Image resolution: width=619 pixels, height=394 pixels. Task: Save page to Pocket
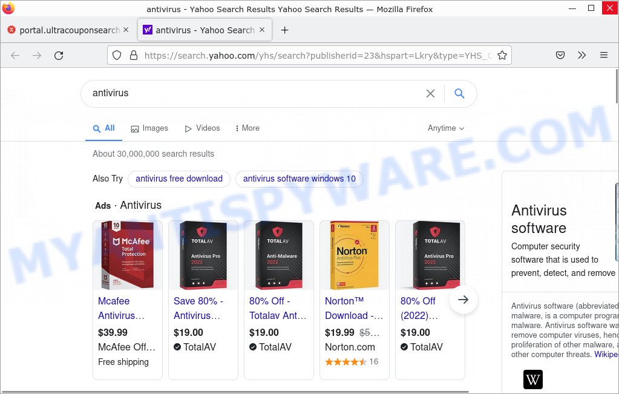point(560,55)
